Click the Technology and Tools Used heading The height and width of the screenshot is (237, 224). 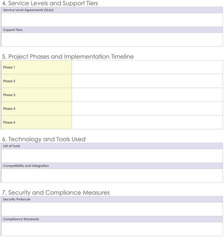coord(44,139)
